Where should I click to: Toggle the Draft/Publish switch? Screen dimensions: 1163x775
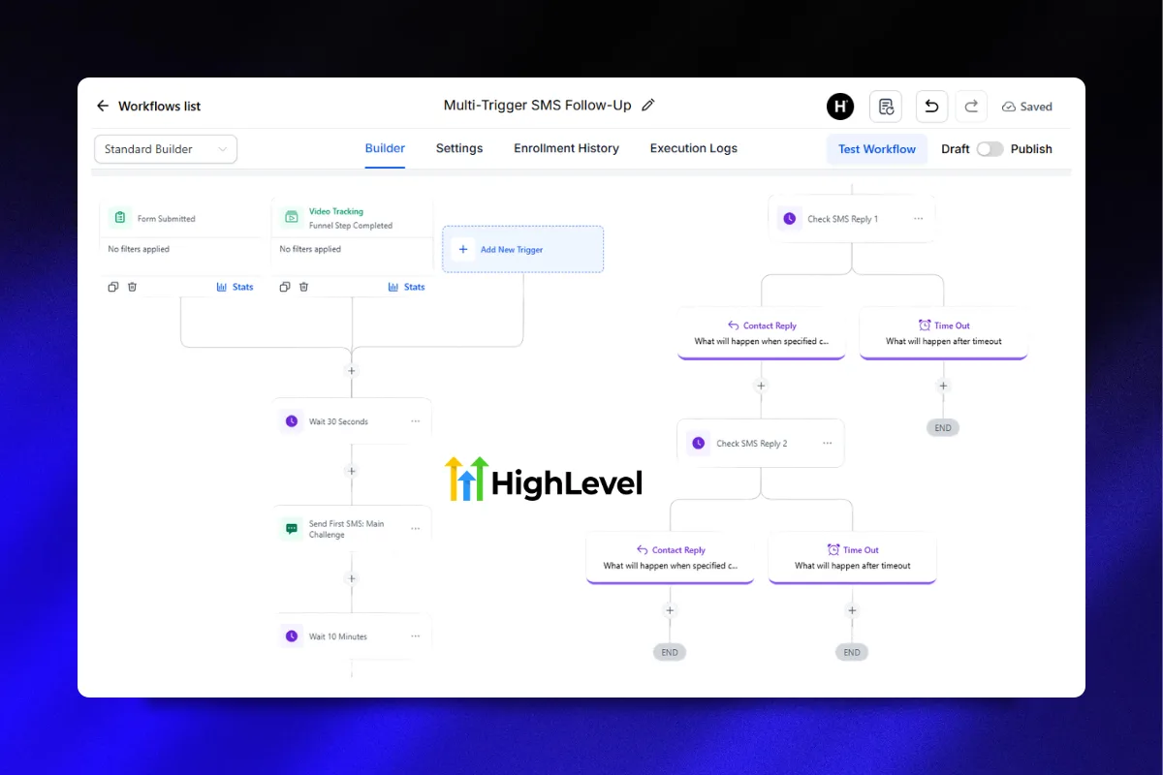tap(990, 149)
